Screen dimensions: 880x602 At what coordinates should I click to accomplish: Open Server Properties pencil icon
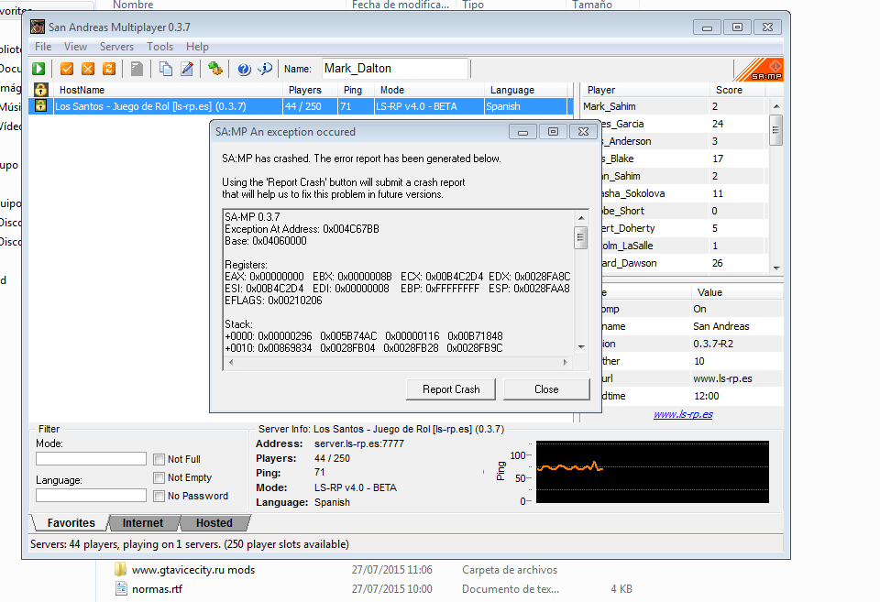pos(187,69)
